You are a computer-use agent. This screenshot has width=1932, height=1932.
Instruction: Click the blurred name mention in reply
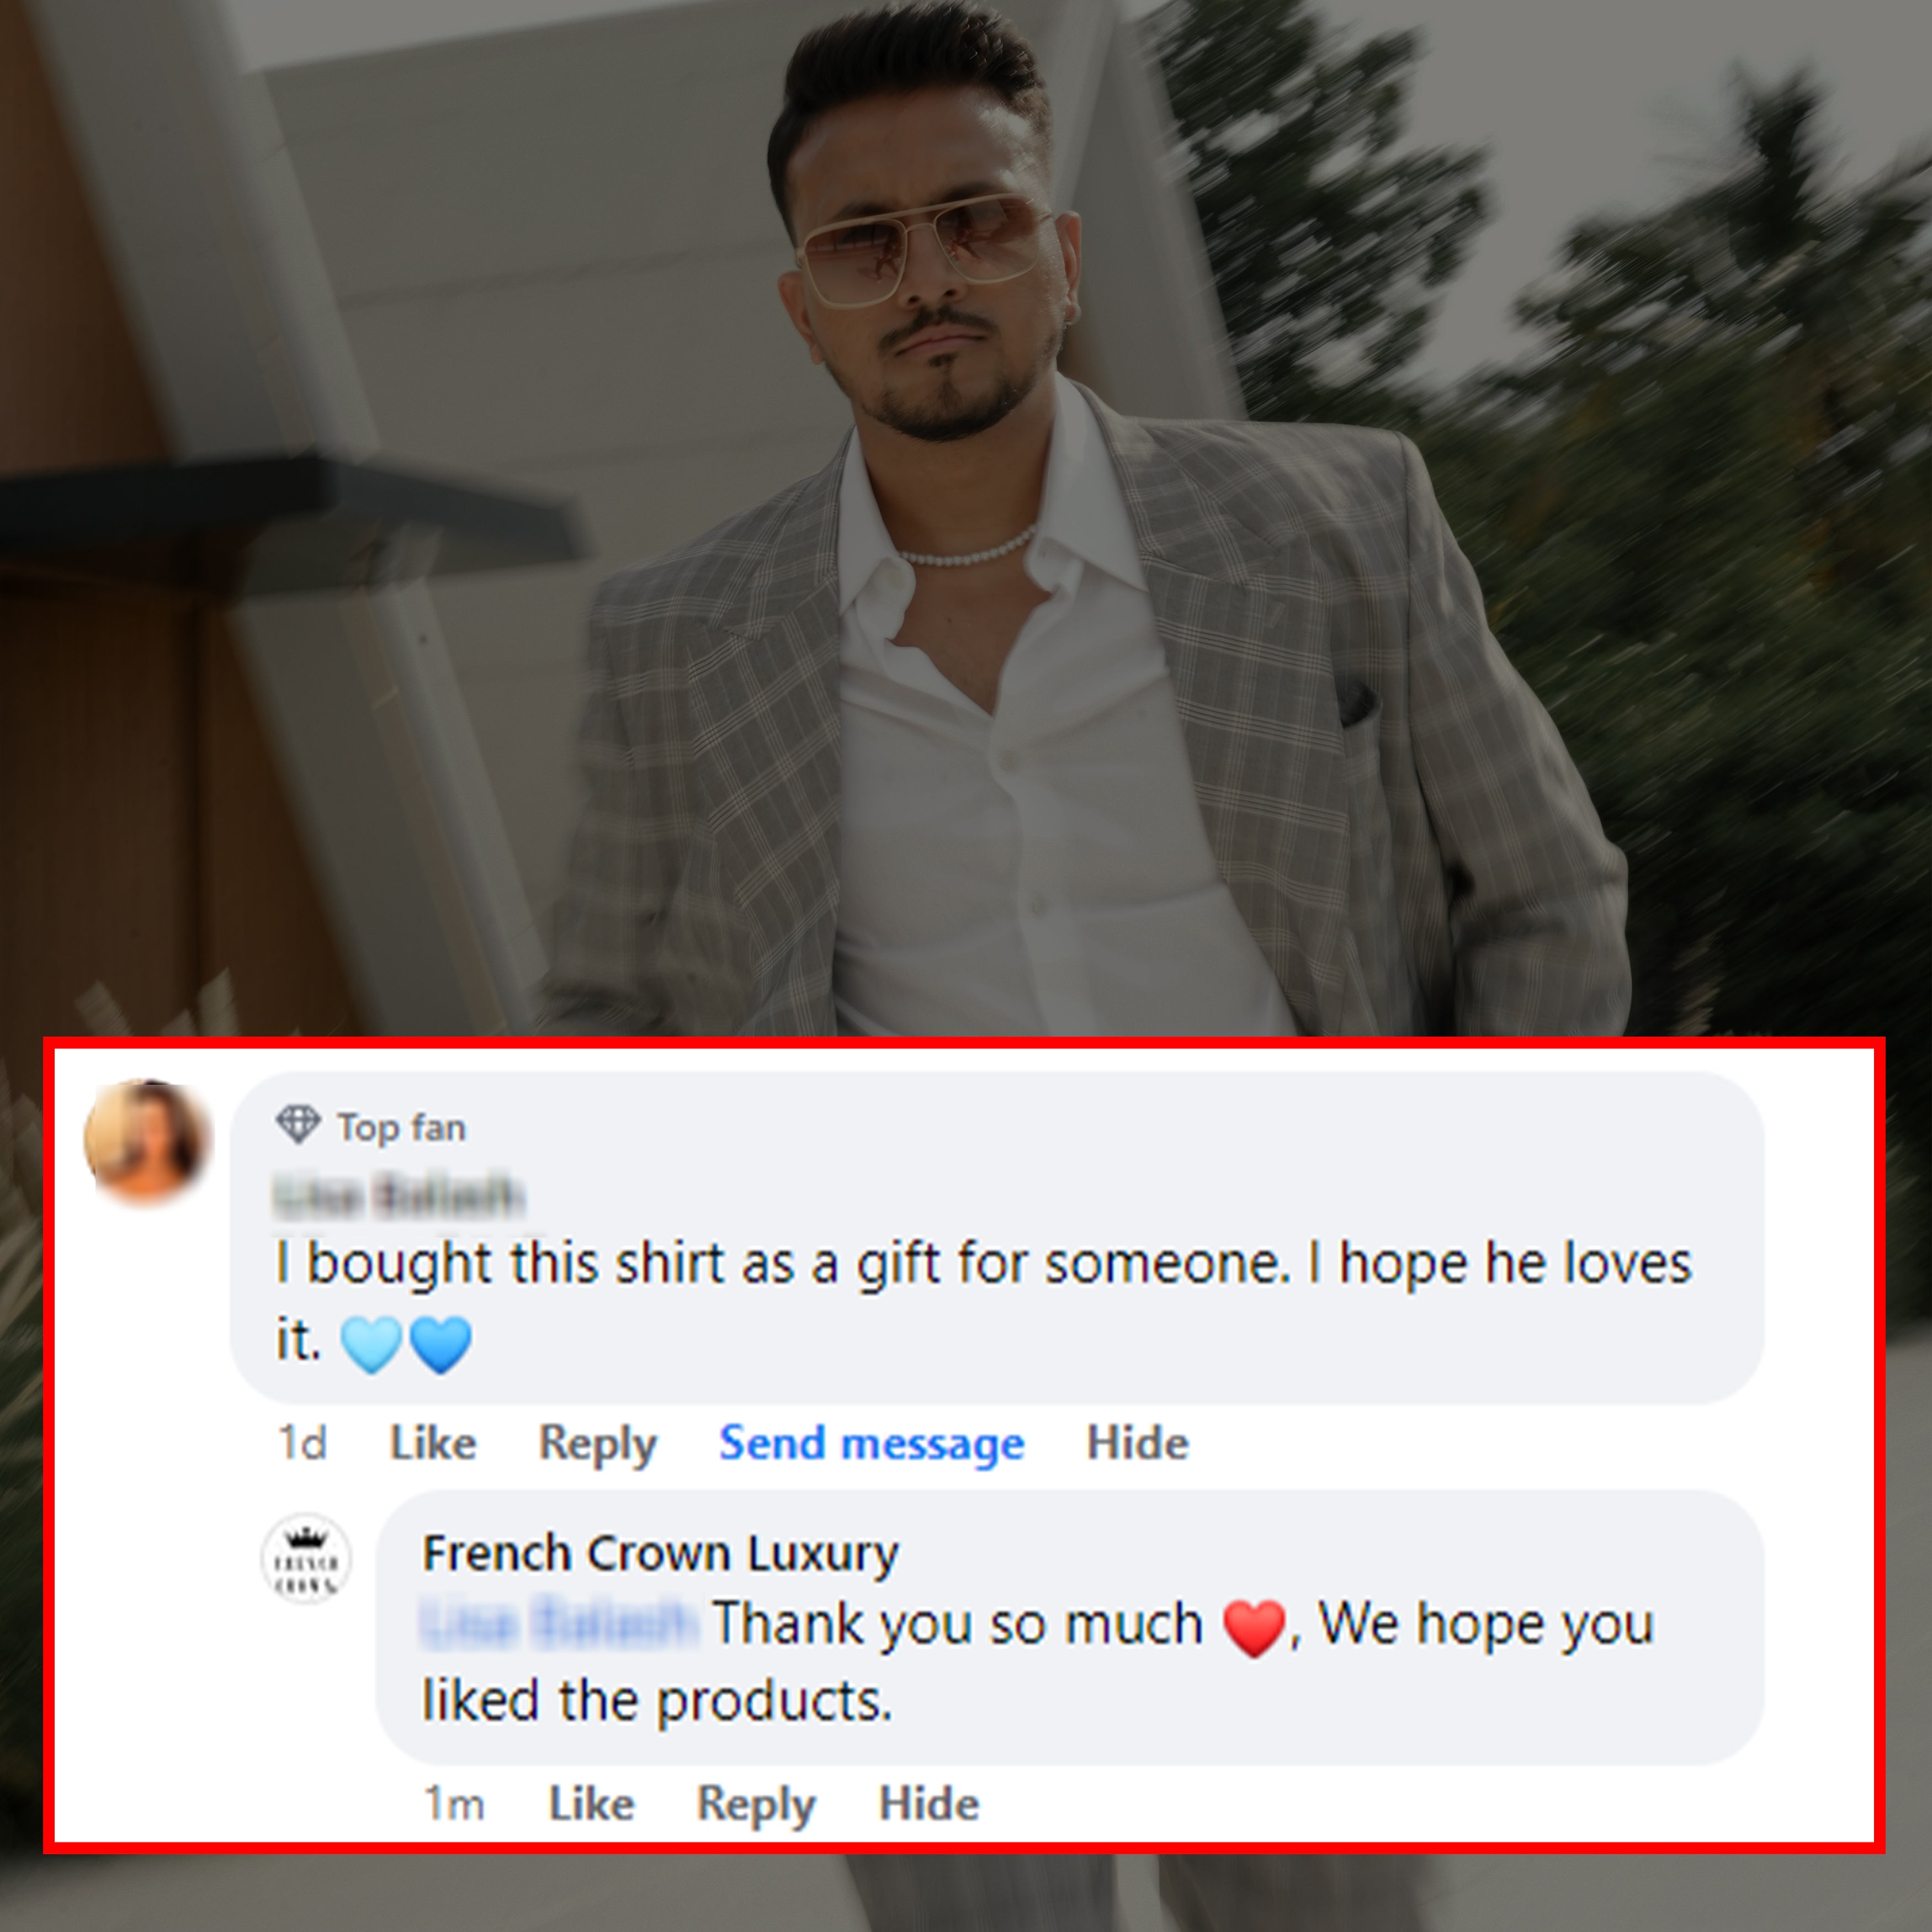[x=558, y=1623]
